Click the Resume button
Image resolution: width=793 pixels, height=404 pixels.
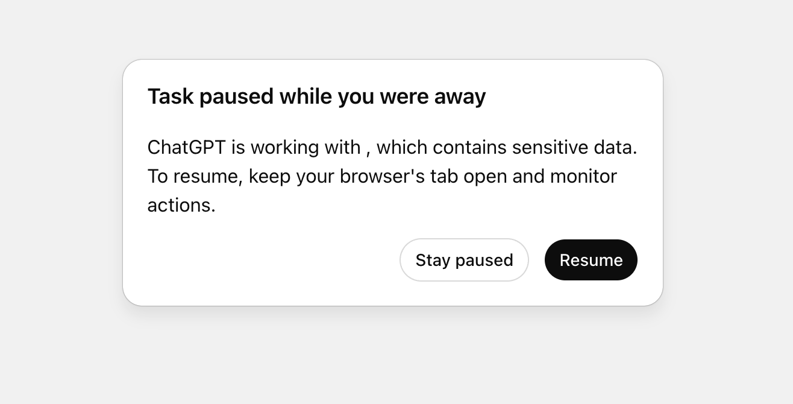pyautogui.click(x=591, y=260)
